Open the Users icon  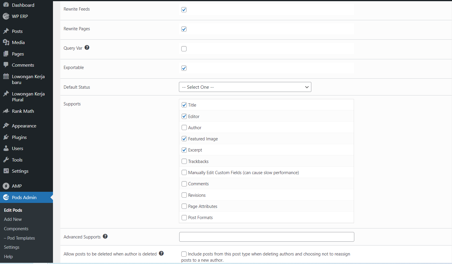point(6,148)
